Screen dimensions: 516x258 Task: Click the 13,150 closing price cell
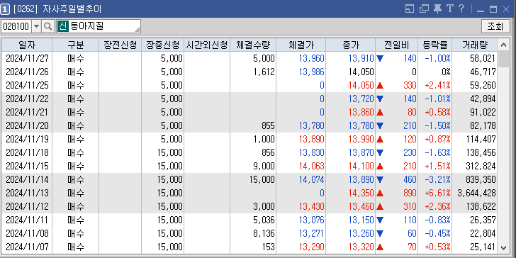[350, 220]
